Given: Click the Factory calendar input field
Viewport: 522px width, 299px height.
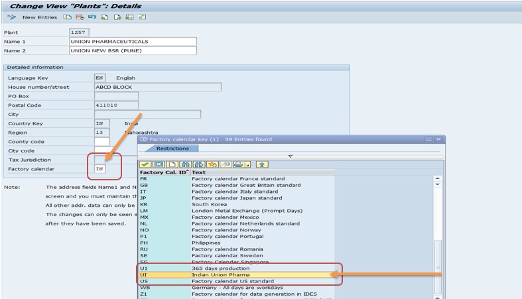Looking at the screenshot, I should [101, 169].
